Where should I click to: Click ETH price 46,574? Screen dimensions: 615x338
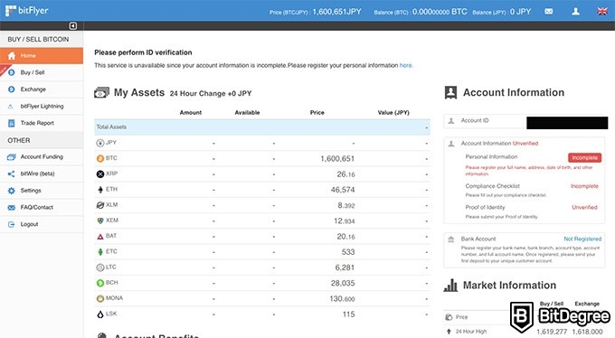click(343, 190)
